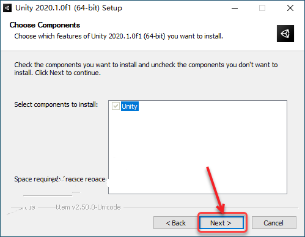Click the v2.50.0-Unicode installer version text
Viewport: 305px width, 237px height.
(88, 207)
